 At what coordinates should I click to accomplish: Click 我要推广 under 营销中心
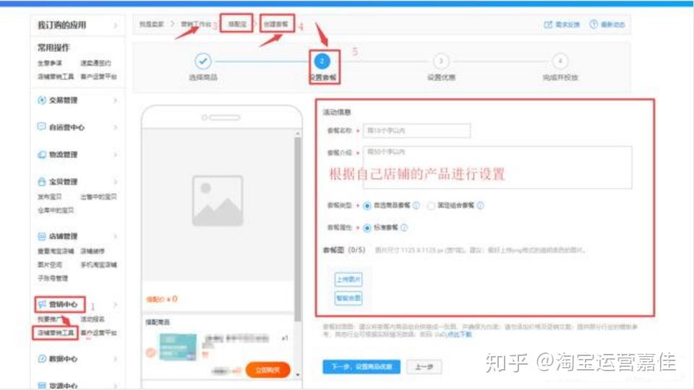pos(50,318)
